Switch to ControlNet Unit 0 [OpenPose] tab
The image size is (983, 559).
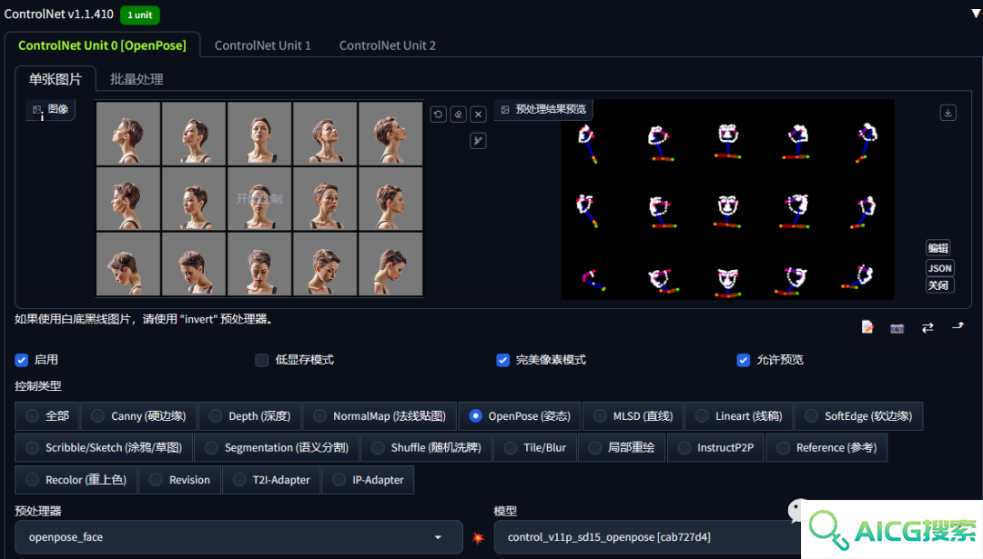tap(102, 45)
